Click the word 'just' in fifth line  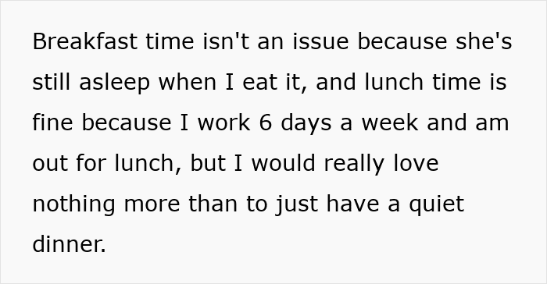(296, 204)
